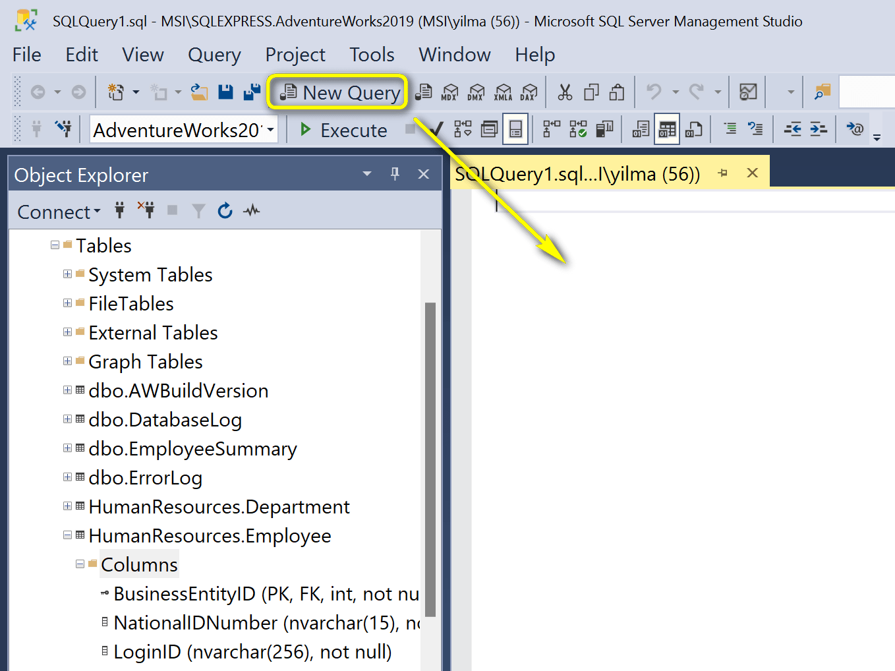Open Object Explorer window position dropdown
This screenshot has width=895, height=671.
(367, 173)
